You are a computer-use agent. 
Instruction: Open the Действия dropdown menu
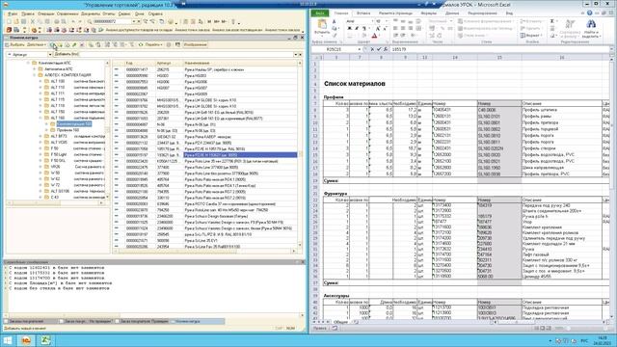37,45
